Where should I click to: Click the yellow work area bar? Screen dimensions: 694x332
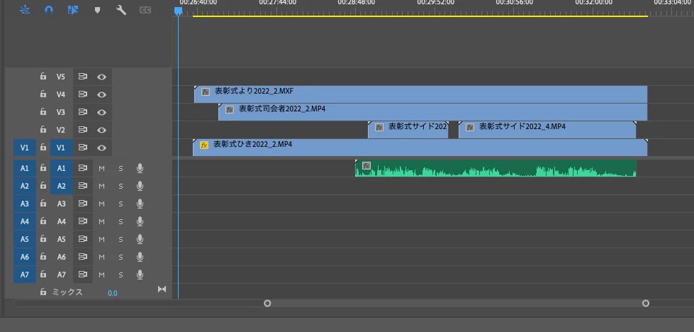420,16
